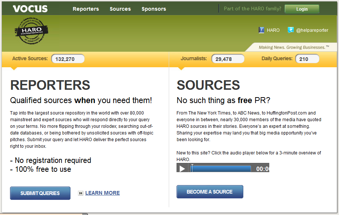Click the Facebook icon beside HARO
Screen dimensions: 339x215
[261, 30]
